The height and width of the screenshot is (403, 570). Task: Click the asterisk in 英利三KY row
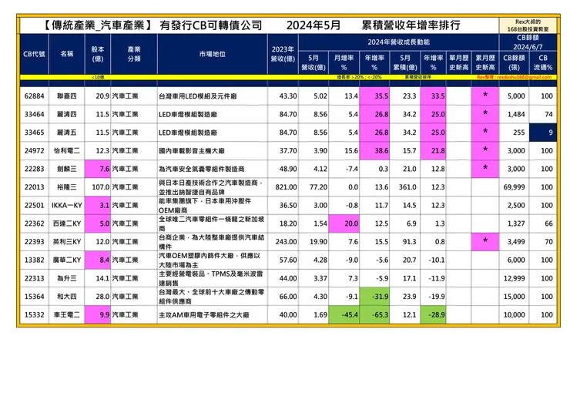click(485, 240)
